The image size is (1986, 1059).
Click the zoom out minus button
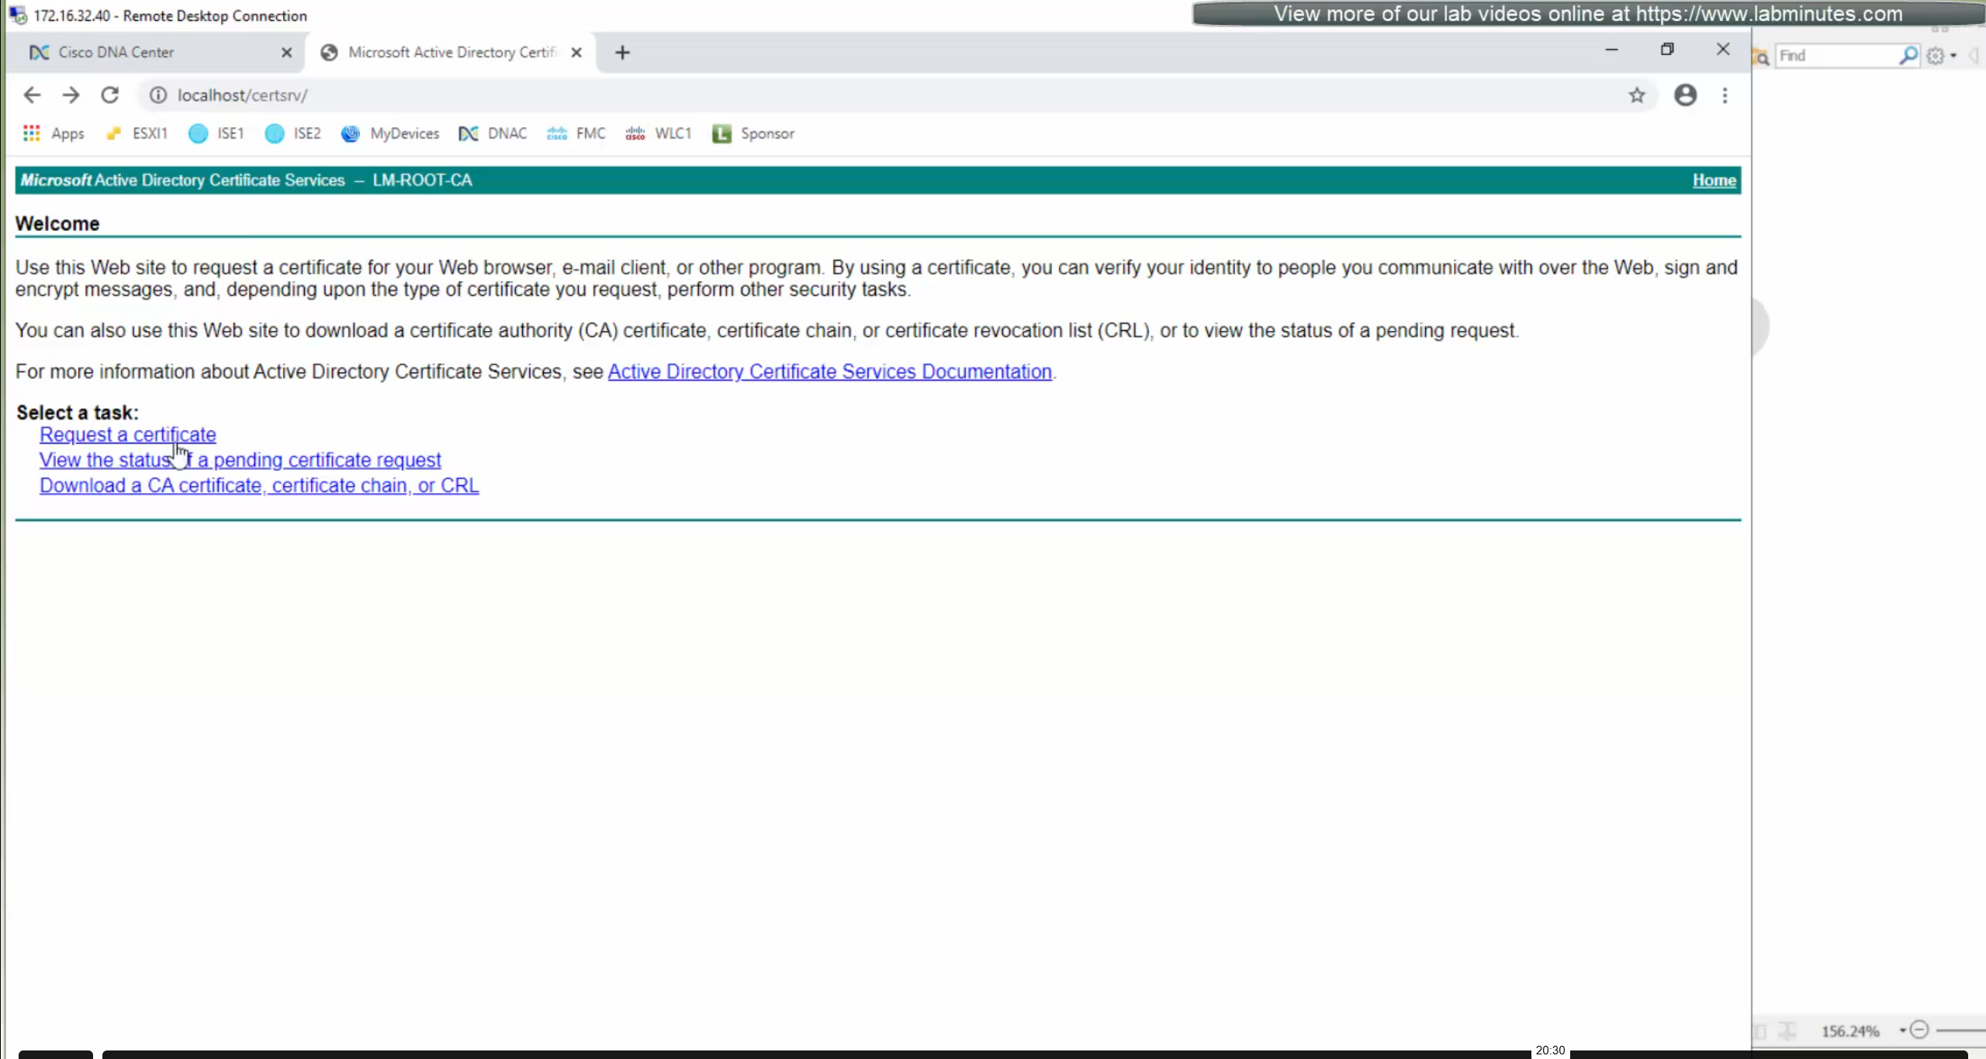coord(1919,1030)
